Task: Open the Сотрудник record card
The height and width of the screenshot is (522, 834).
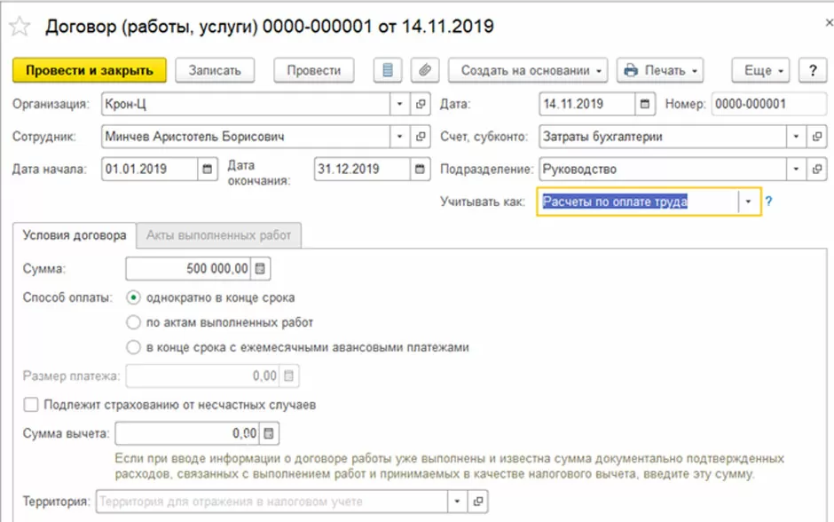Action: (421, 137)
